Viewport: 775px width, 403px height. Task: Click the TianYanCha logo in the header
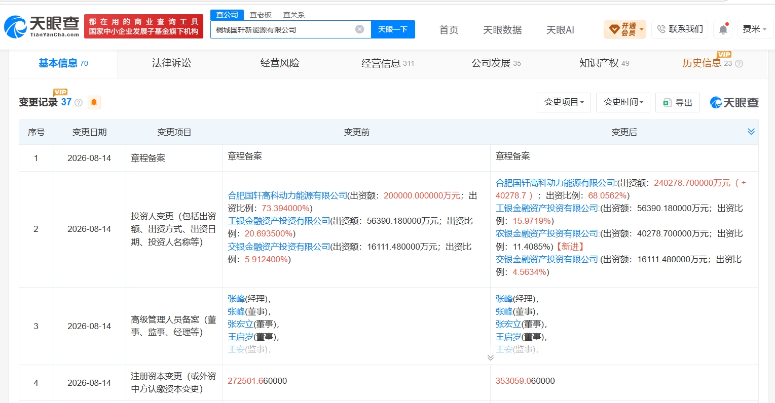click(42, 26)
